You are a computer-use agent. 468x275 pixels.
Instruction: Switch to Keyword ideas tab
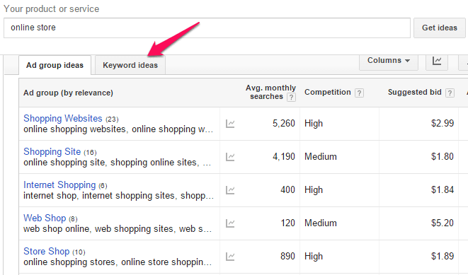130,65
